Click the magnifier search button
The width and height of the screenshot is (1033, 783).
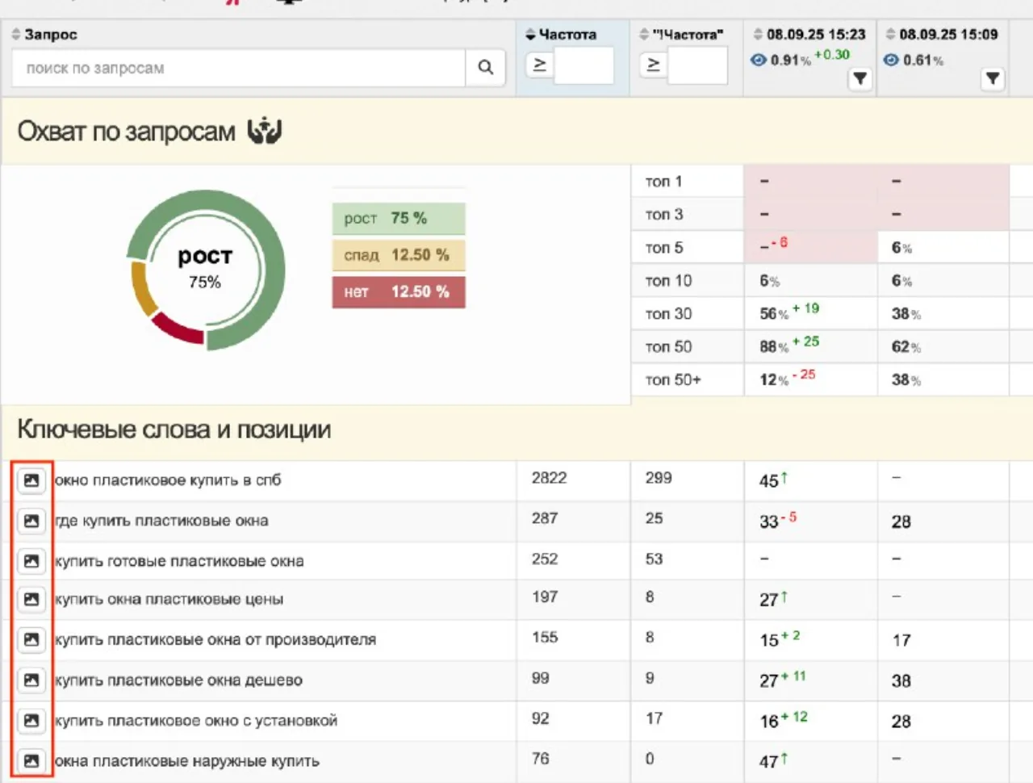point(485,67)
